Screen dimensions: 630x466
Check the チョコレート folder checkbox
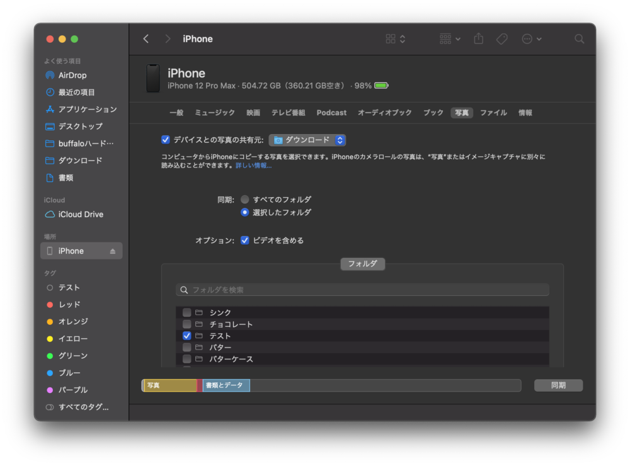[x=187, y=324]
